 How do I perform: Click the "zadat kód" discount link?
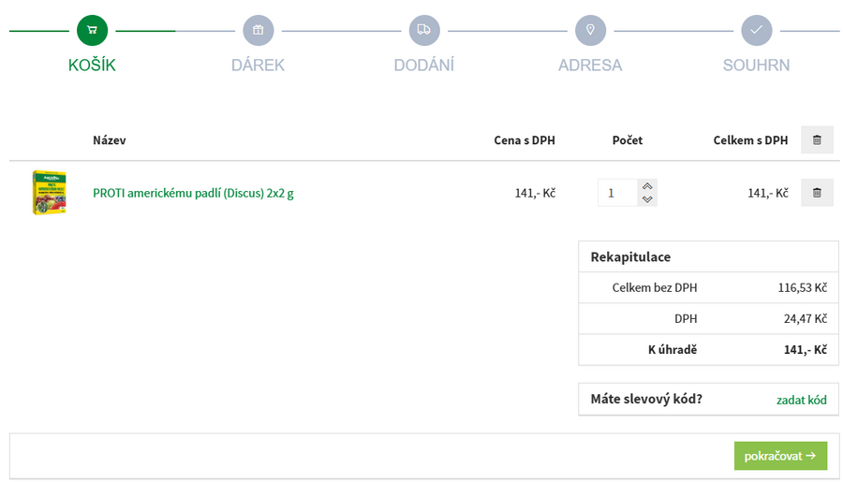tap(801, 400)
